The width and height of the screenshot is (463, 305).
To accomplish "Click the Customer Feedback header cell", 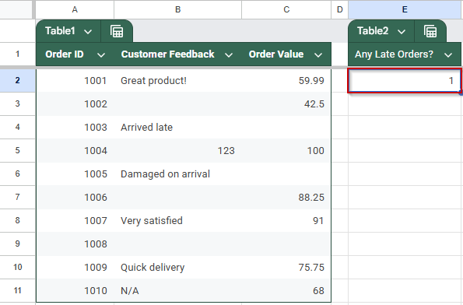I will pyautogui.click(x=177, y=54).
